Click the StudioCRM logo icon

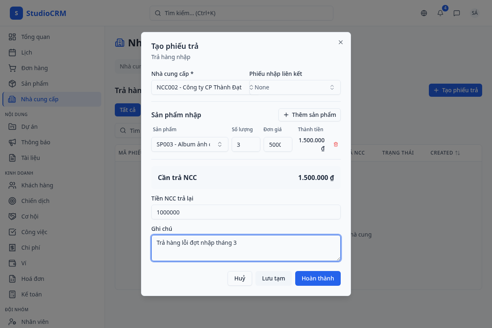point(16,13)
